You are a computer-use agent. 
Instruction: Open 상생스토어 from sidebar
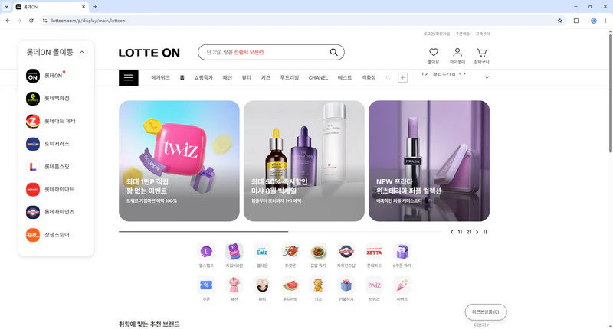coord(33,235)
